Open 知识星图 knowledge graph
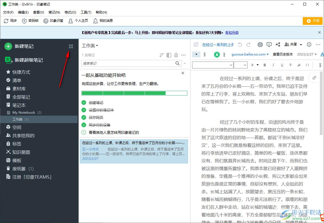 point(18,152)
